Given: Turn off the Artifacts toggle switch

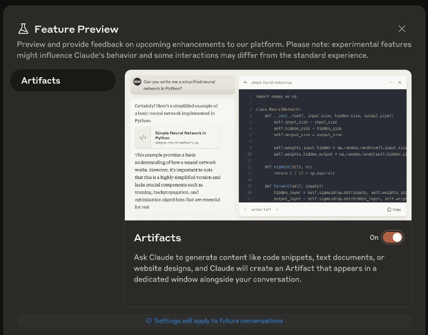Looking at the screenshot, I should point(392,237).
